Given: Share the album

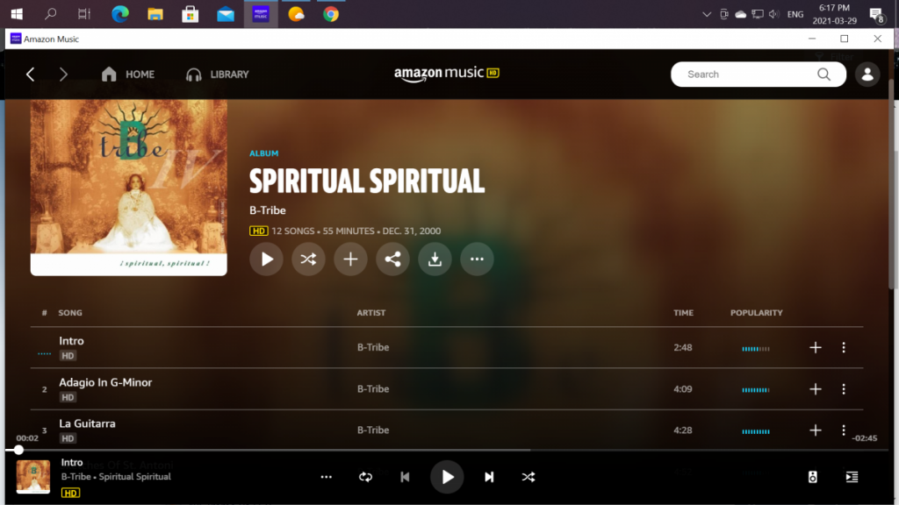Looking at the screenshot, I should (x=392, y=260).
